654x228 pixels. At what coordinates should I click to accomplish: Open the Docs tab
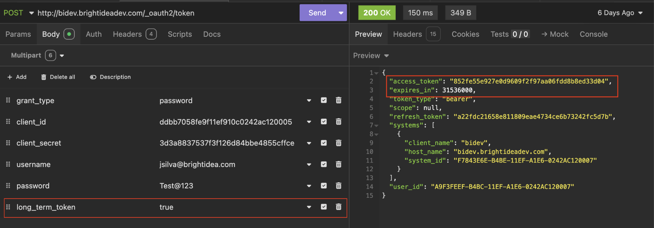(x=212, y=34)
